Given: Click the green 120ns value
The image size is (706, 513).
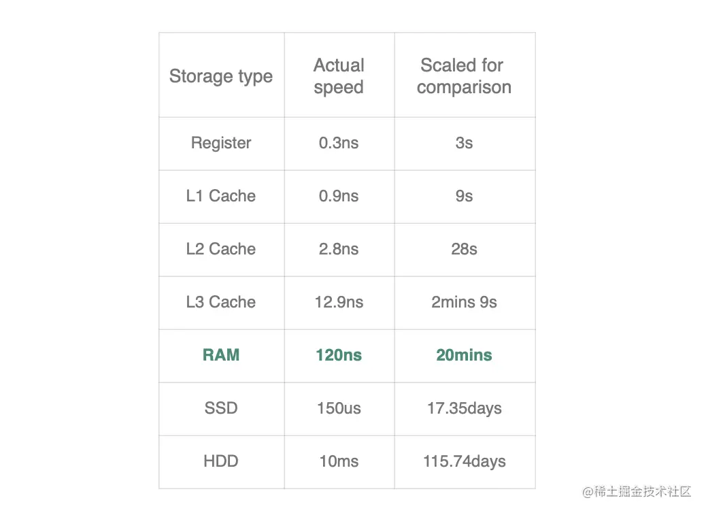Looking at the screenshot, I should point(339,355).
